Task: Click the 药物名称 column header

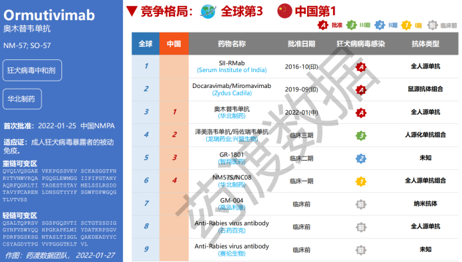Action: 232,44
